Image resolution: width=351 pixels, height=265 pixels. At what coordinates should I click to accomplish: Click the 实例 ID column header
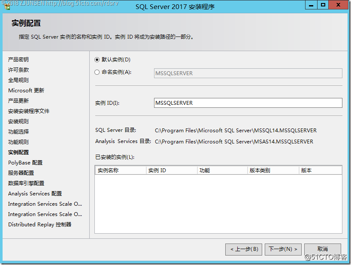click(x=172, y=171)
